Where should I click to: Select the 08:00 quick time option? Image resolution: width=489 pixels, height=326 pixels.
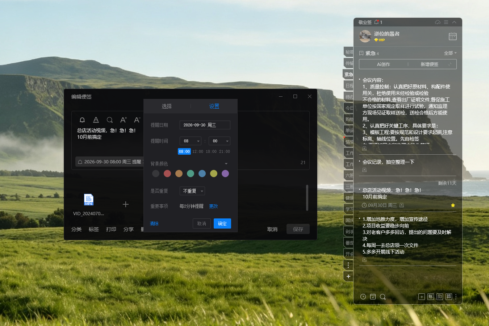pos(184,151)
